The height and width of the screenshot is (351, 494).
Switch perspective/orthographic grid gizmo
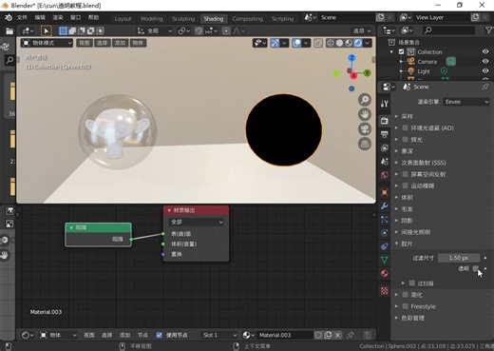coord(365,144)
